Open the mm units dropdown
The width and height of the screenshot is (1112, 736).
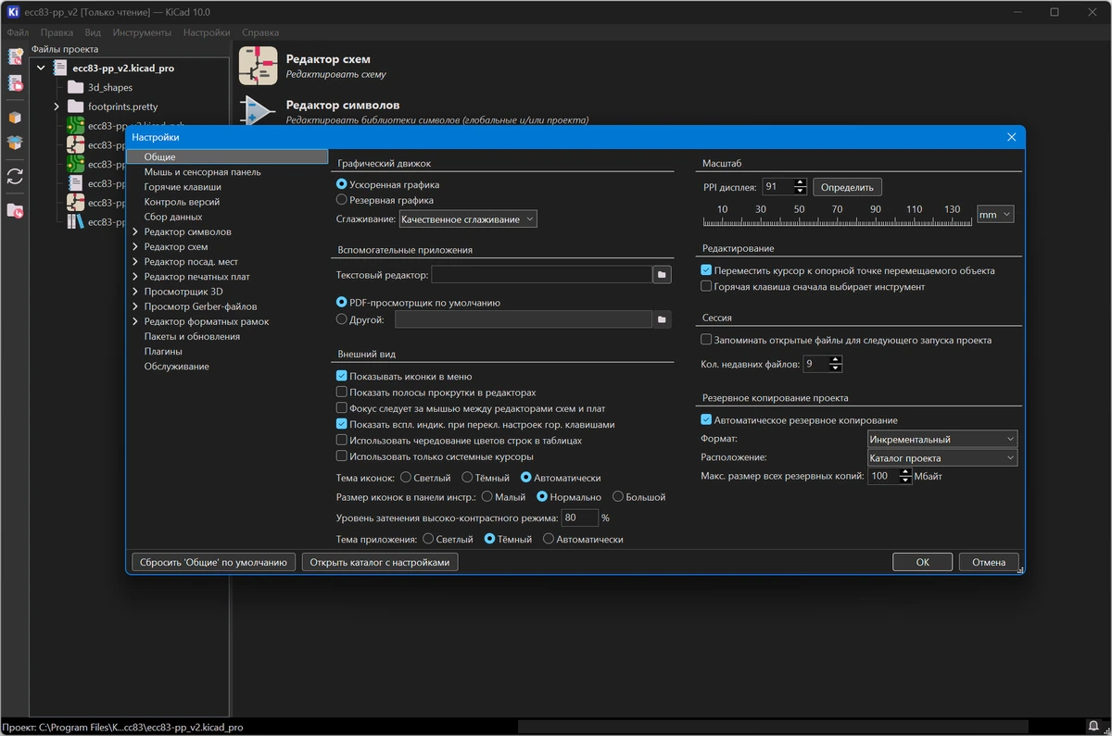tap(995, 215)
